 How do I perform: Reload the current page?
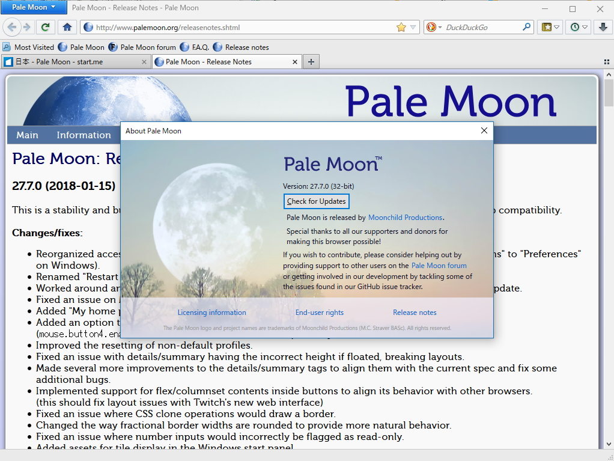click(x=46, y=27)
